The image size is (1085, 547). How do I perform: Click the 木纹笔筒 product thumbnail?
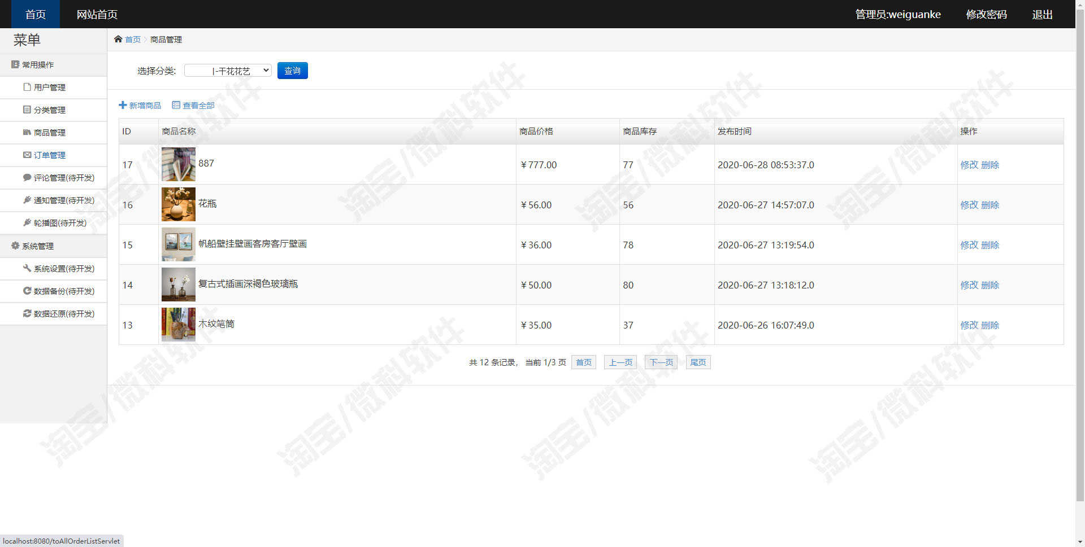coord(179,325)
